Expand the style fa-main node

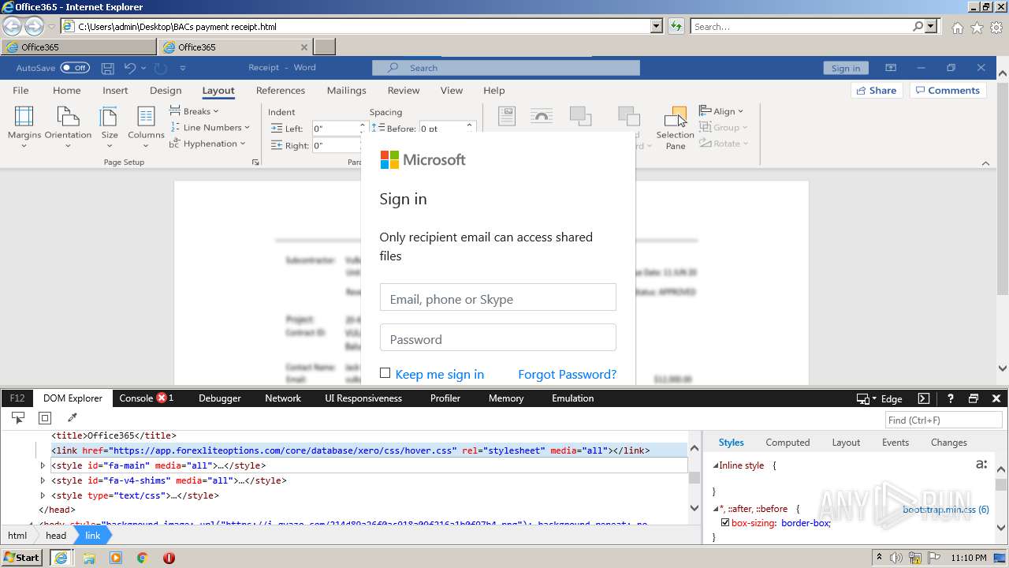pos(43,465)
